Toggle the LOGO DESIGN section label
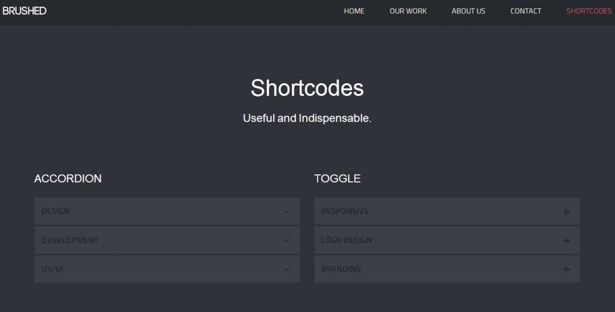 [x=347, y=240]
